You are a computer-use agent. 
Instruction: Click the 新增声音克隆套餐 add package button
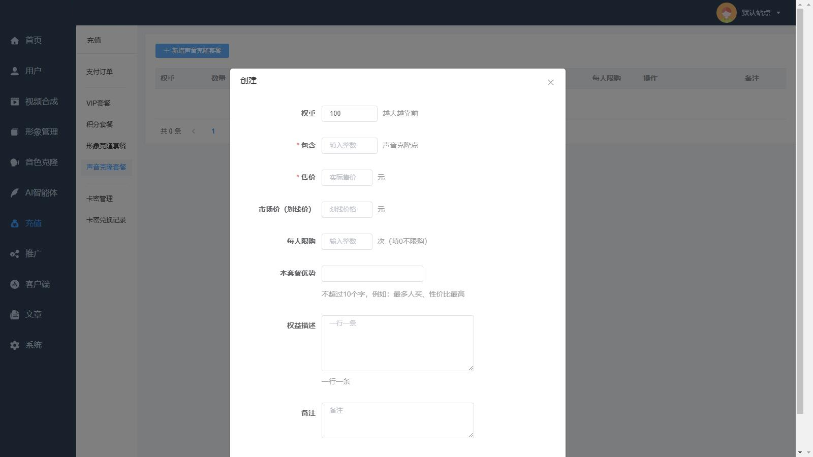(x=192, y=51)
